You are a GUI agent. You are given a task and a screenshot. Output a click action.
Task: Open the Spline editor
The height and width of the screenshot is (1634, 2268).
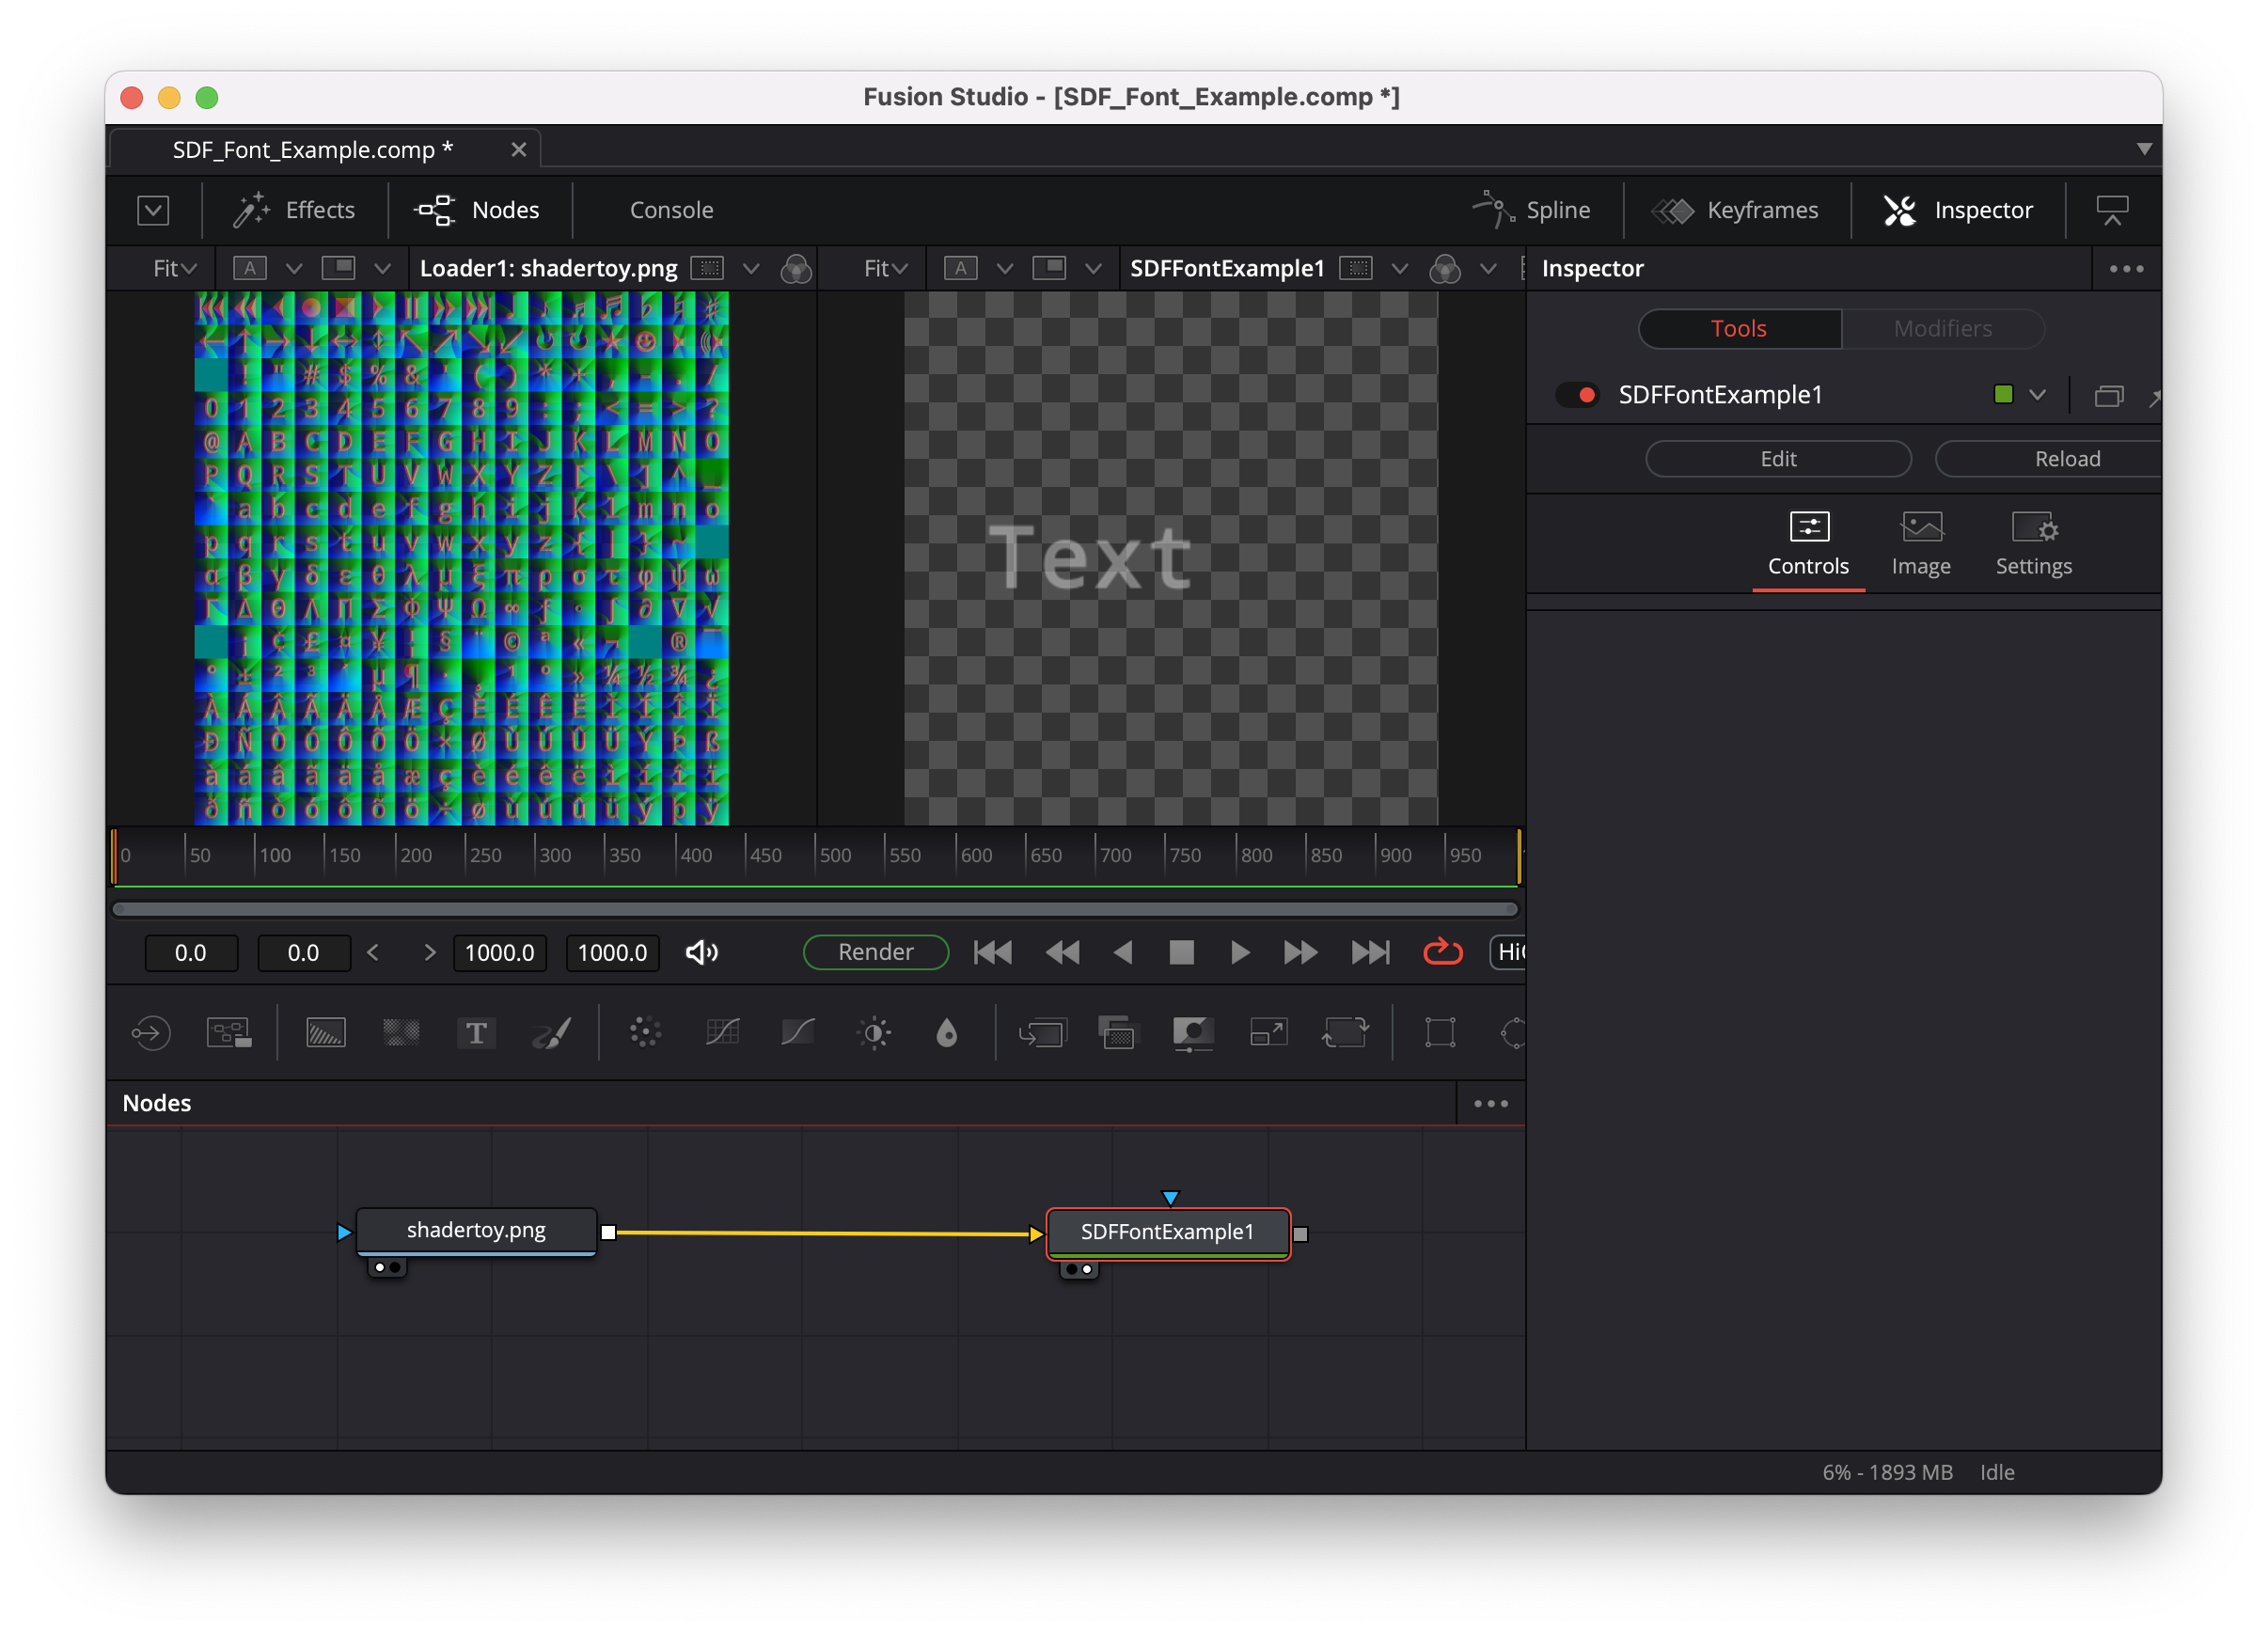(x=1531, y=210)
